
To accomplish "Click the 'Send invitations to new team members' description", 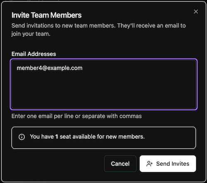I will pos(99,26).
